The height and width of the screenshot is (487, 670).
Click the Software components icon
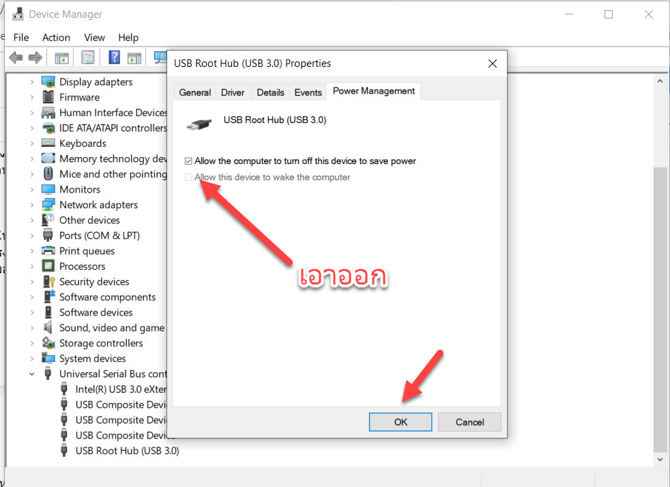click(x=49, y=296)
